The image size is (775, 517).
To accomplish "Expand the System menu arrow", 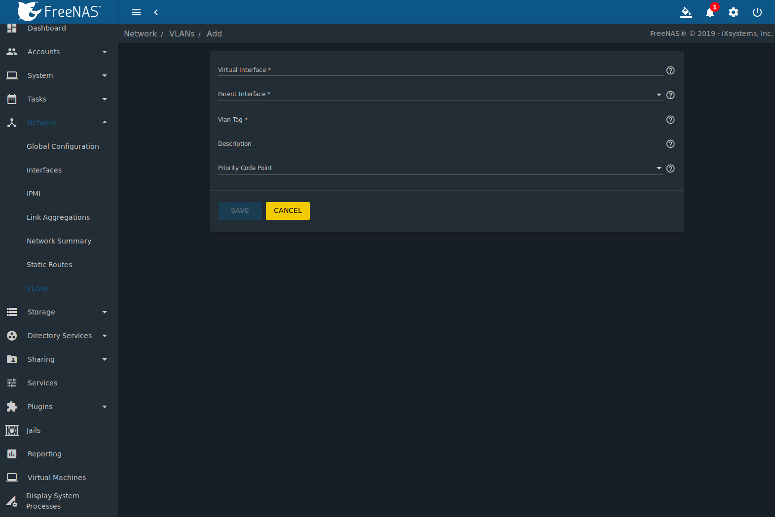I will point(105,75).
